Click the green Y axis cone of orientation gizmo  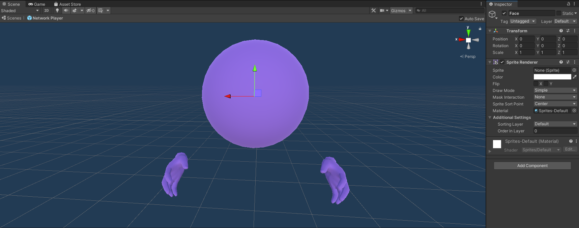(x=468, y=33)
